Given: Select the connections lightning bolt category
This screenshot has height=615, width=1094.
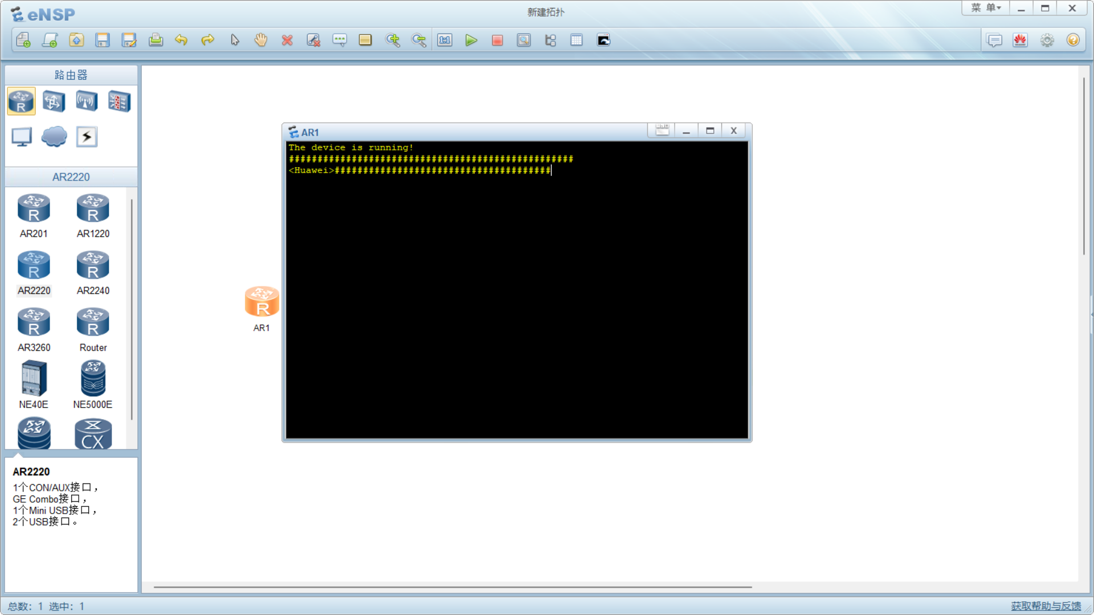Looking at the screenshot, I should point(87,137).
